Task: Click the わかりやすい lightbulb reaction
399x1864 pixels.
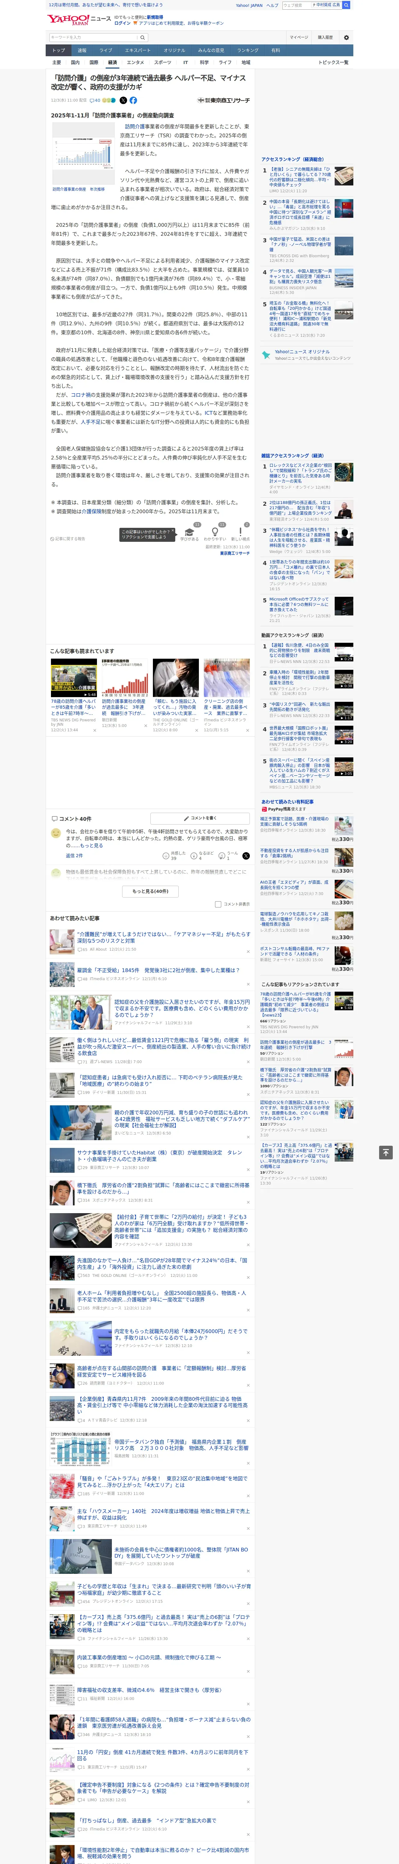Action: (215, 532)
